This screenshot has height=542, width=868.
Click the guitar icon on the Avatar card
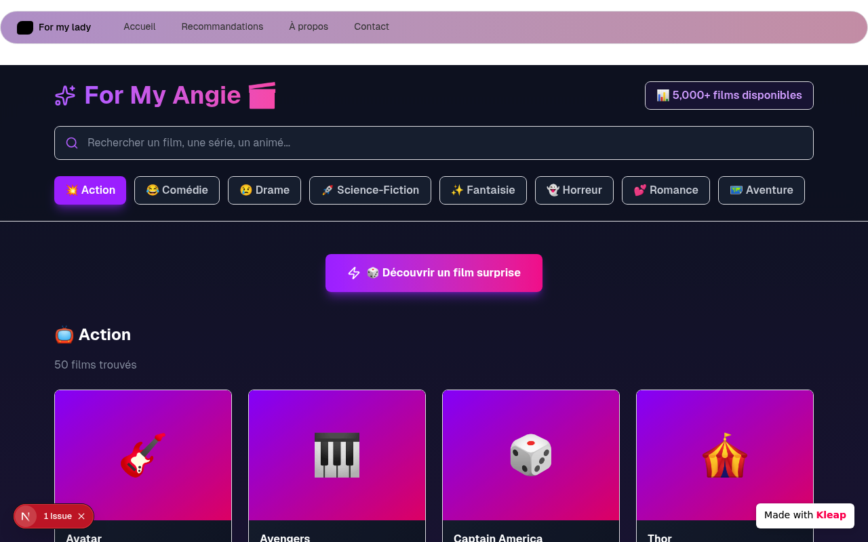143,455
